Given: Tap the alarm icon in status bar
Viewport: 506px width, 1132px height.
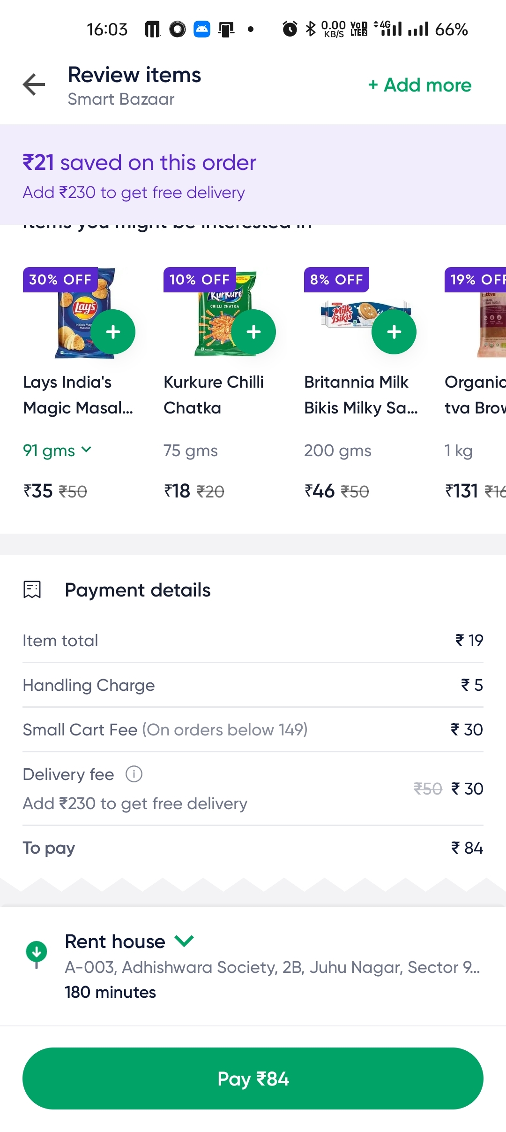Looking at the screenshot, I should pyautogui.click(x=290, y=29).
